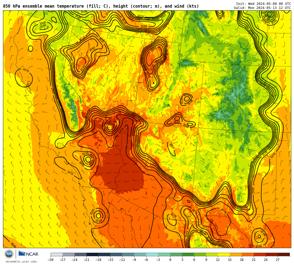Pick the colorbar swatch between −27 and −24
Screen dimensions: 294x265
(69, 254)
